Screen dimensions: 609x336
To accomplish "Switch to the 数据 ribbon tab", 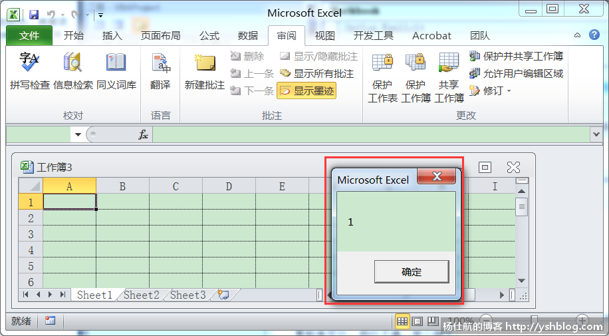I will 248,36.
